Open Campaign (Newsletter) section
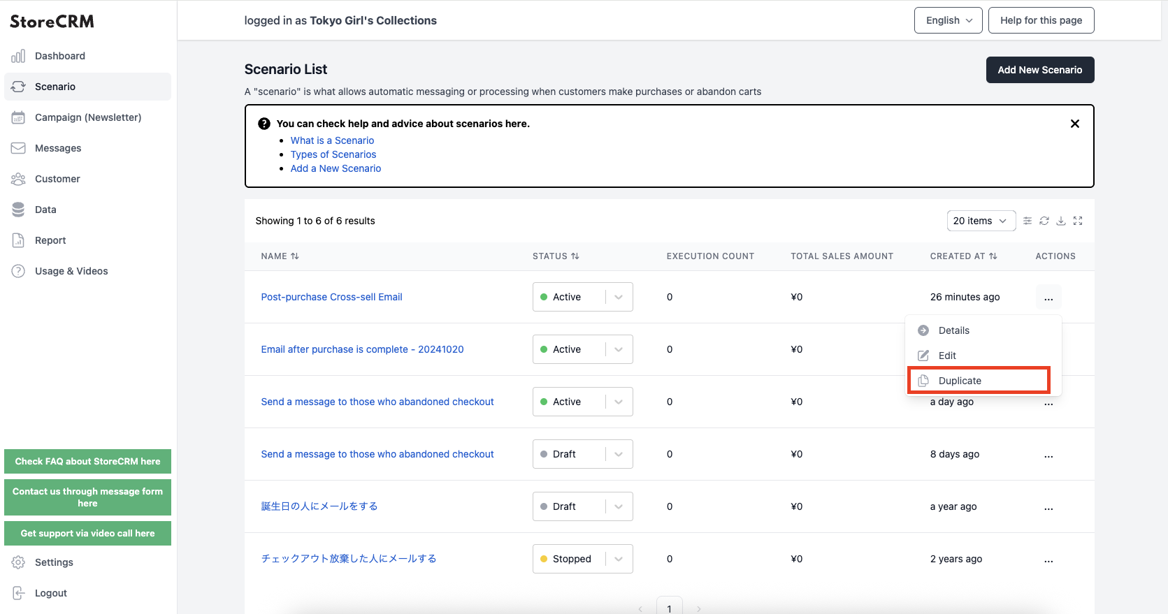This screenshot has width=1168, height=614. point(87,117)
